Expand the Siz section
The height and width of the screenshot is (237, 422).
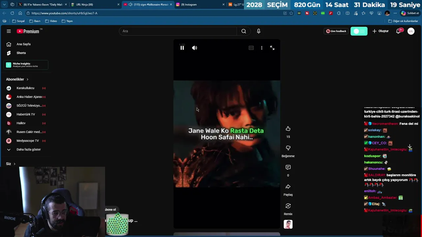click(11, 164)
